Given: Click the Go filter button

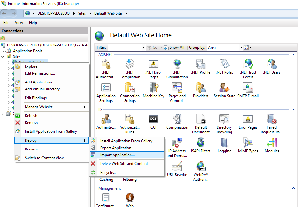Looking at the screenshot, I should 152,47.
